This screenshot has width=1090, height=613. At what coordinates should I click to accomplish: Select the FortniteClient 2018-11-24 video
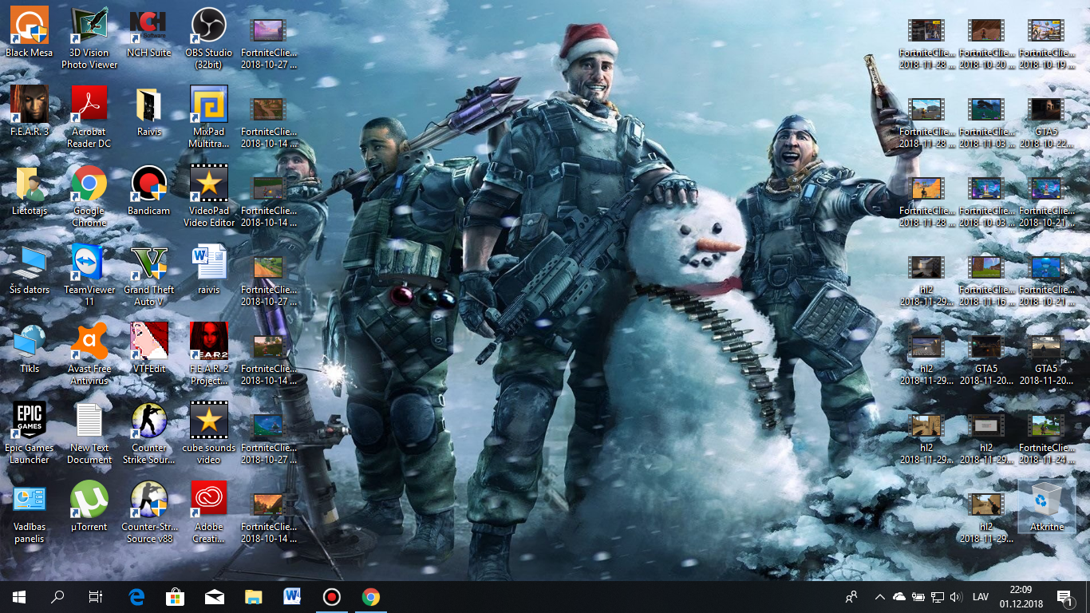1046,440
